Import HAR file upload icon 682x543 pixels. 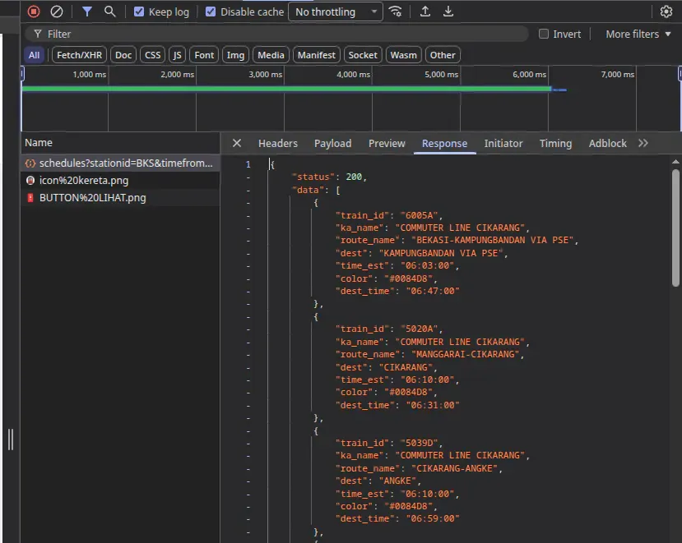point(425,12)
